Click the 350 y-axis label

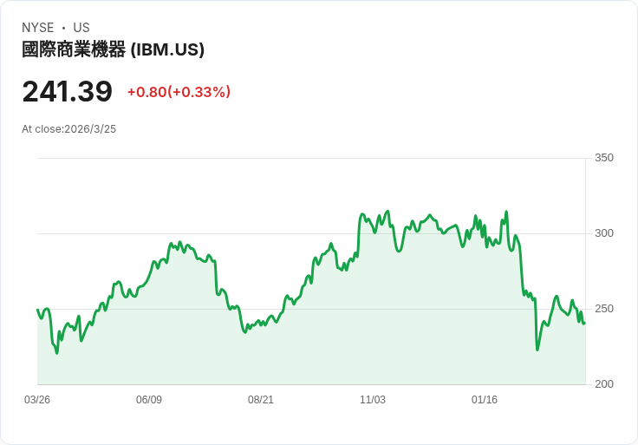[603, 158]
